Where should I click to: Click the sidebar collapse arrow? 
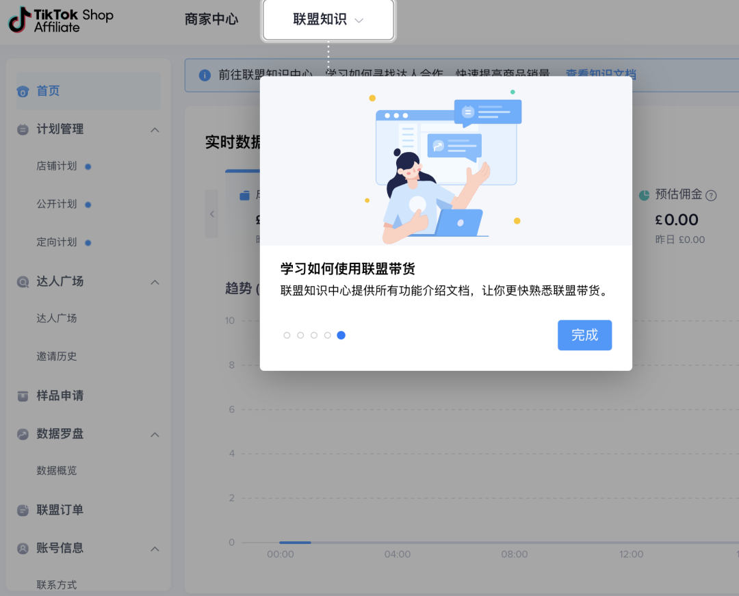tap(212, 213)
